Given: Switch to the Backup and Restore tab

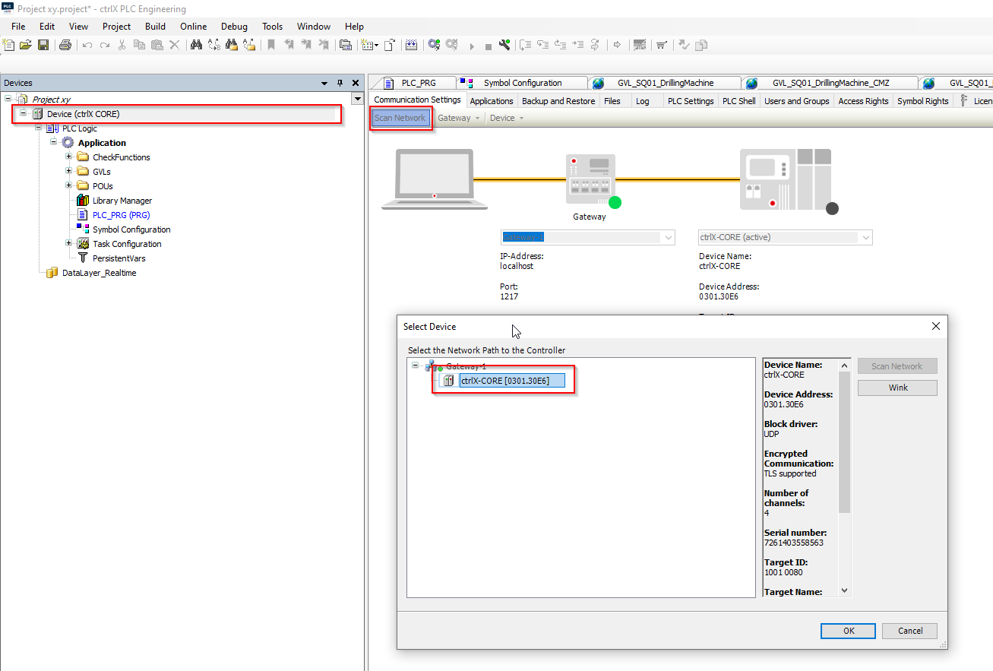Looking at the screenshot, I should pos(558,101).
